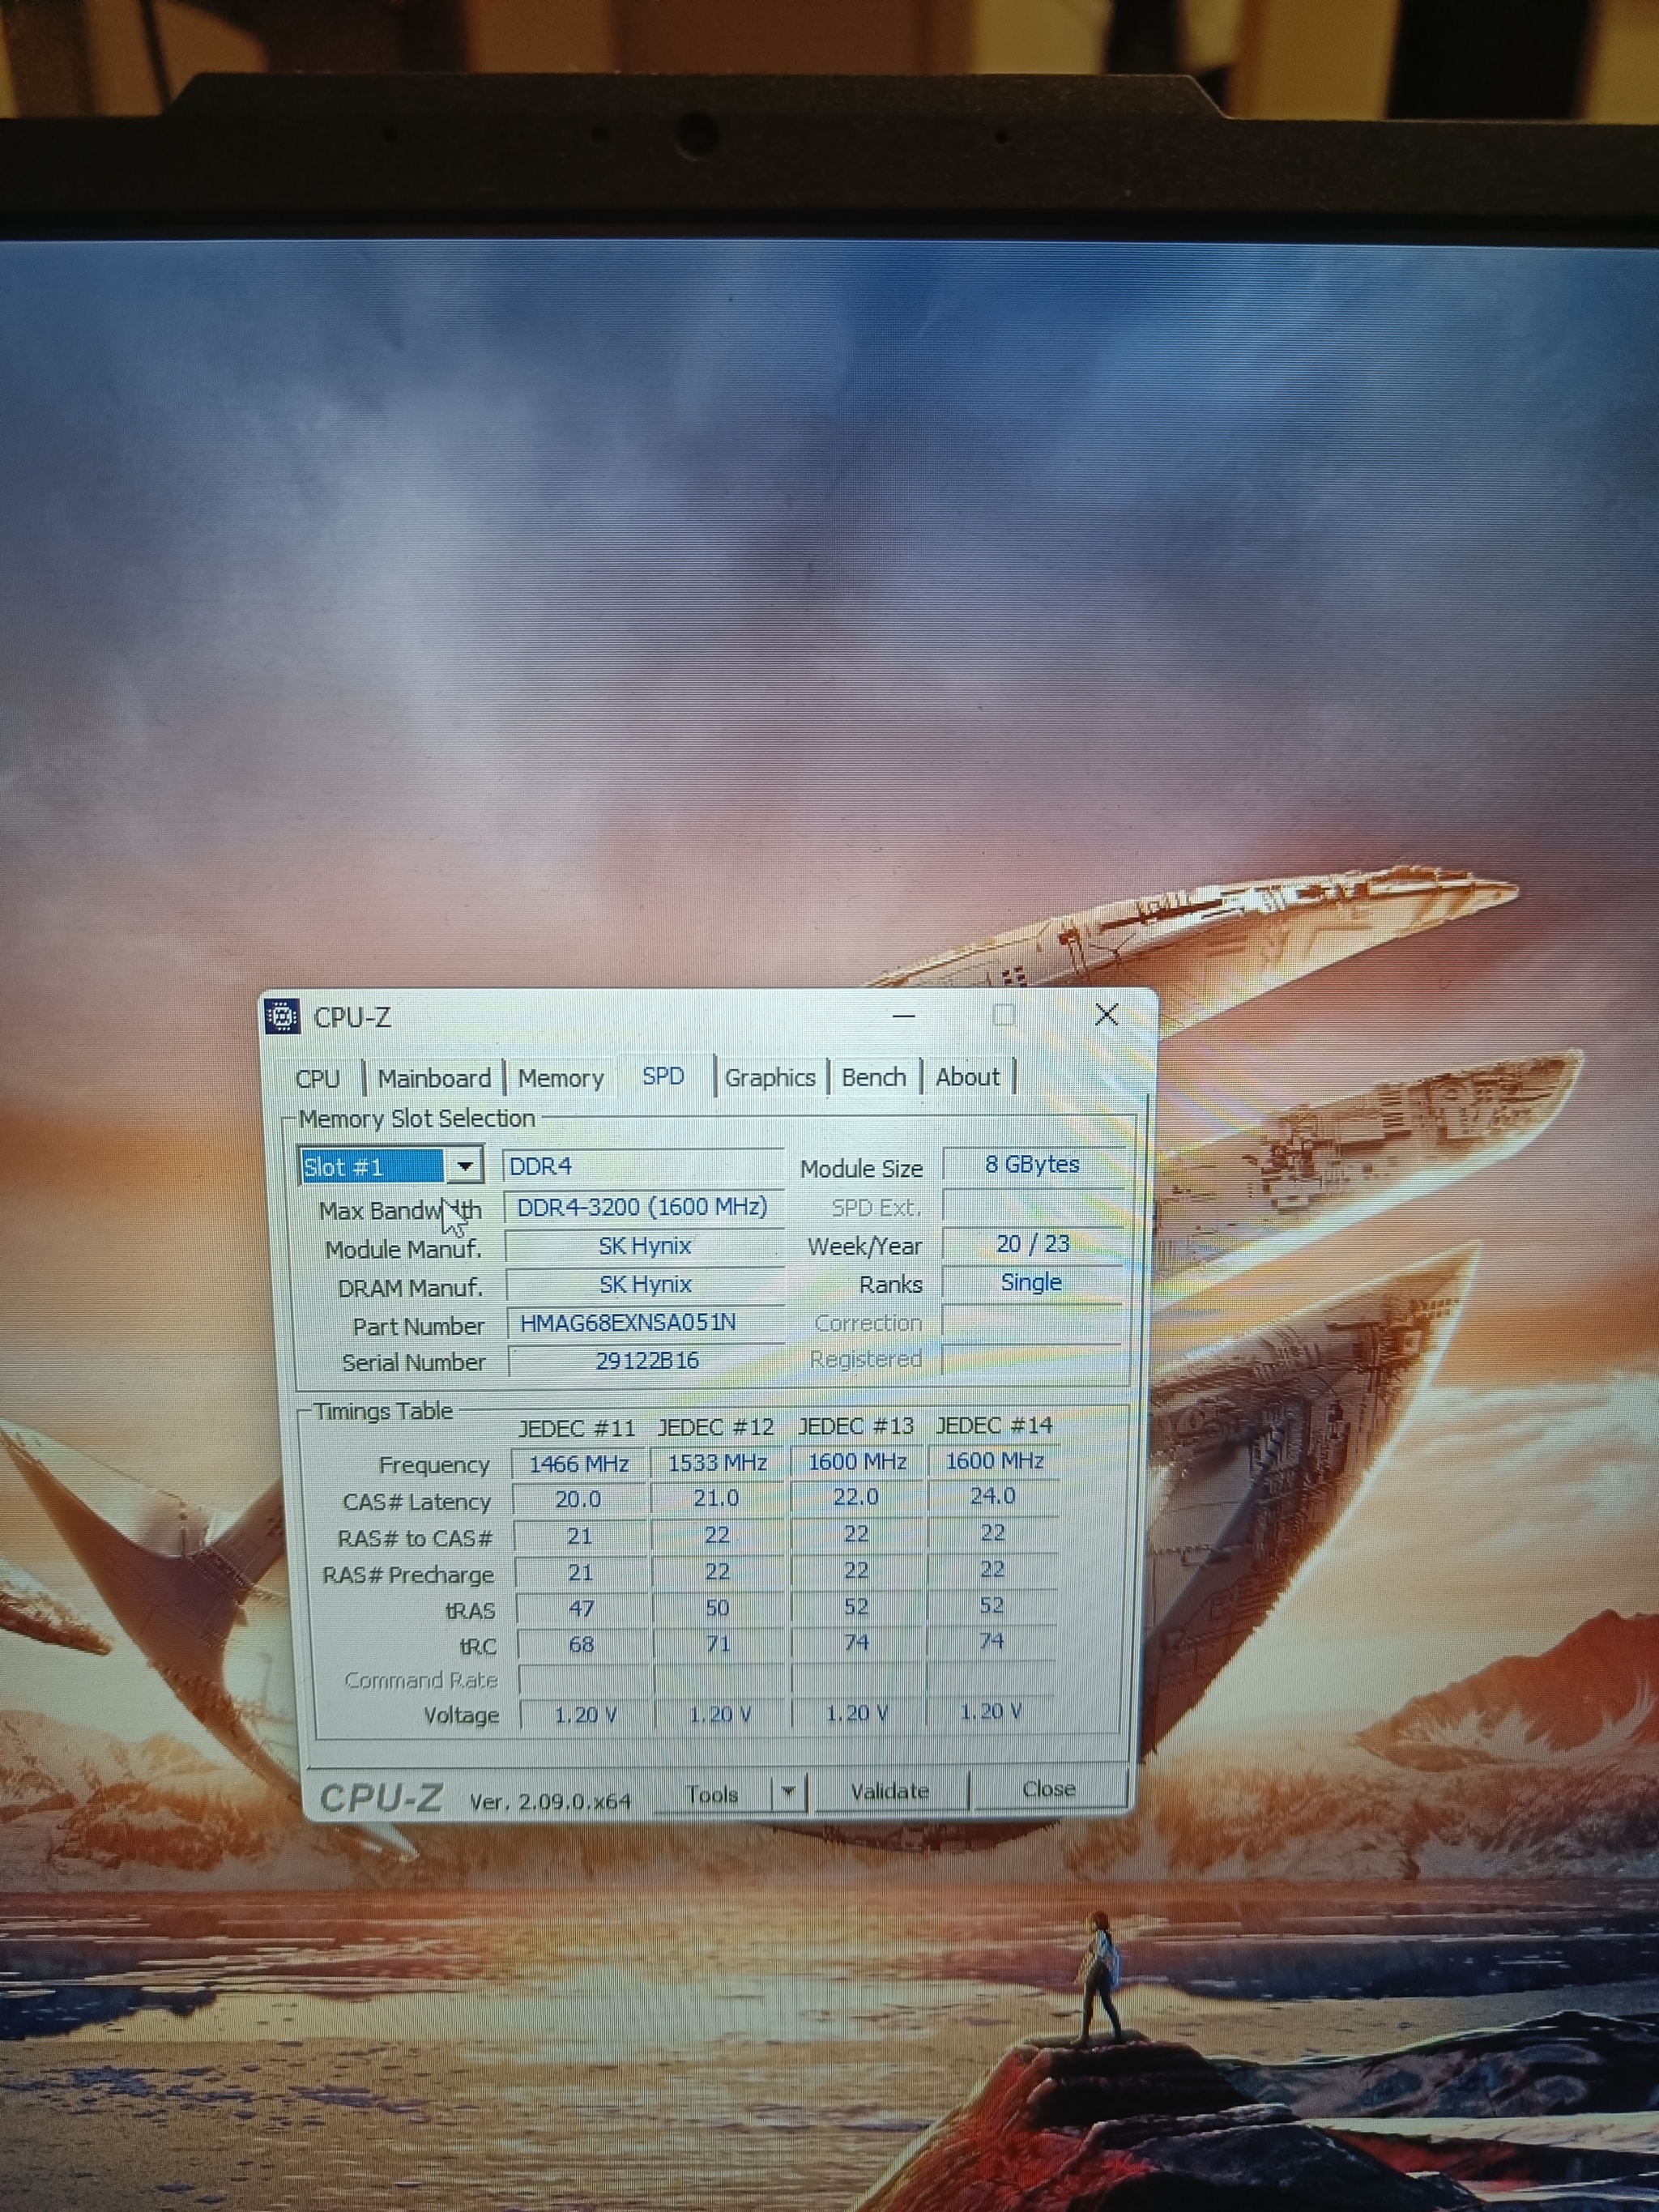Image resolution: width=1659 pixels, height=2212 pixels.
Task: Click the CPU-Z app icon in title bar
Action: coord(283,1017)
